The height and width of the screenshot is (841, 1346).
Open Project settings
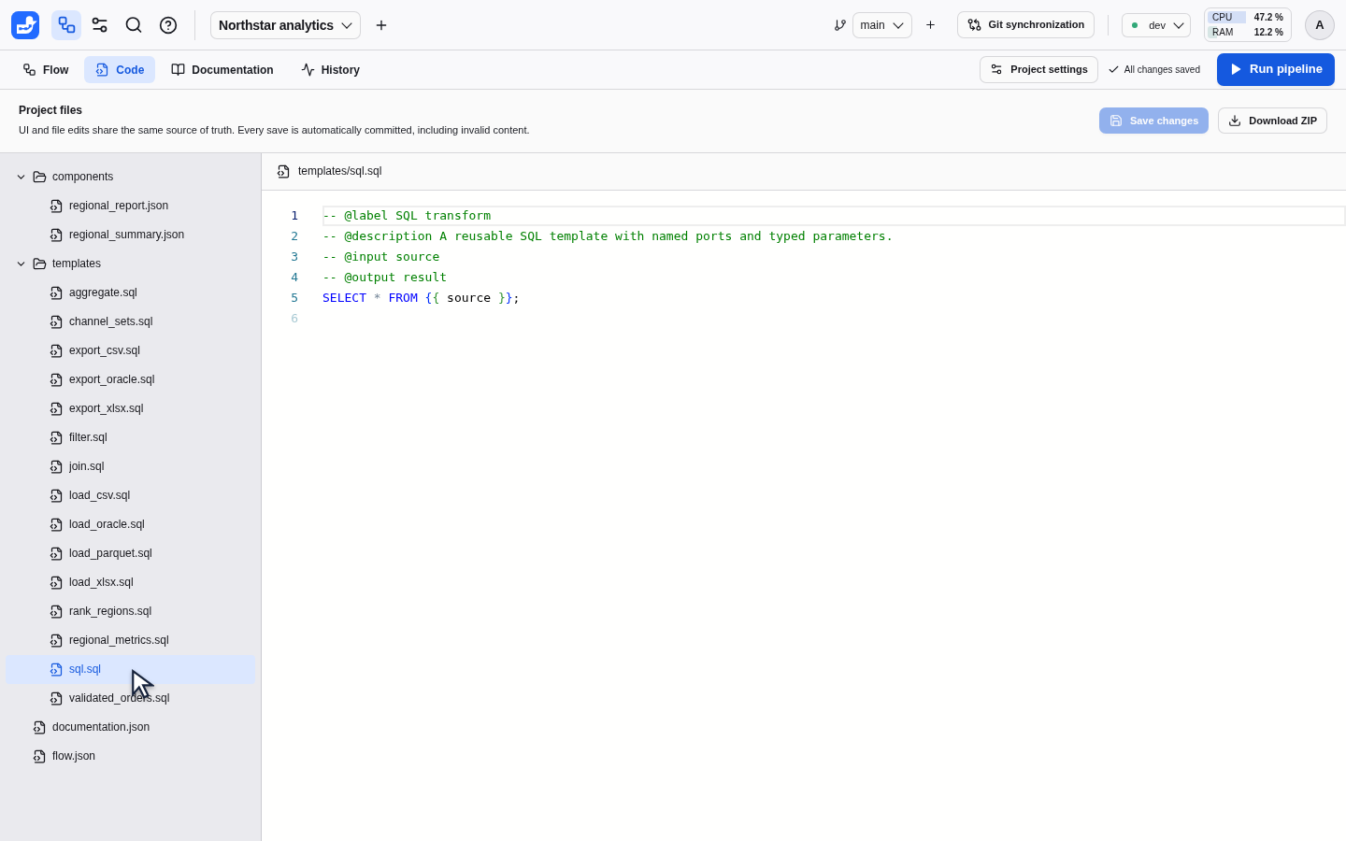pyautogui.click(x=1038, y=70)
